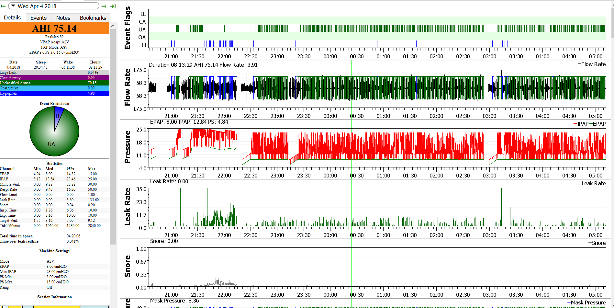Click the OA row label in Event Flags
The width and height of the screenshot is (614, 308).
(x=142, y=37)
